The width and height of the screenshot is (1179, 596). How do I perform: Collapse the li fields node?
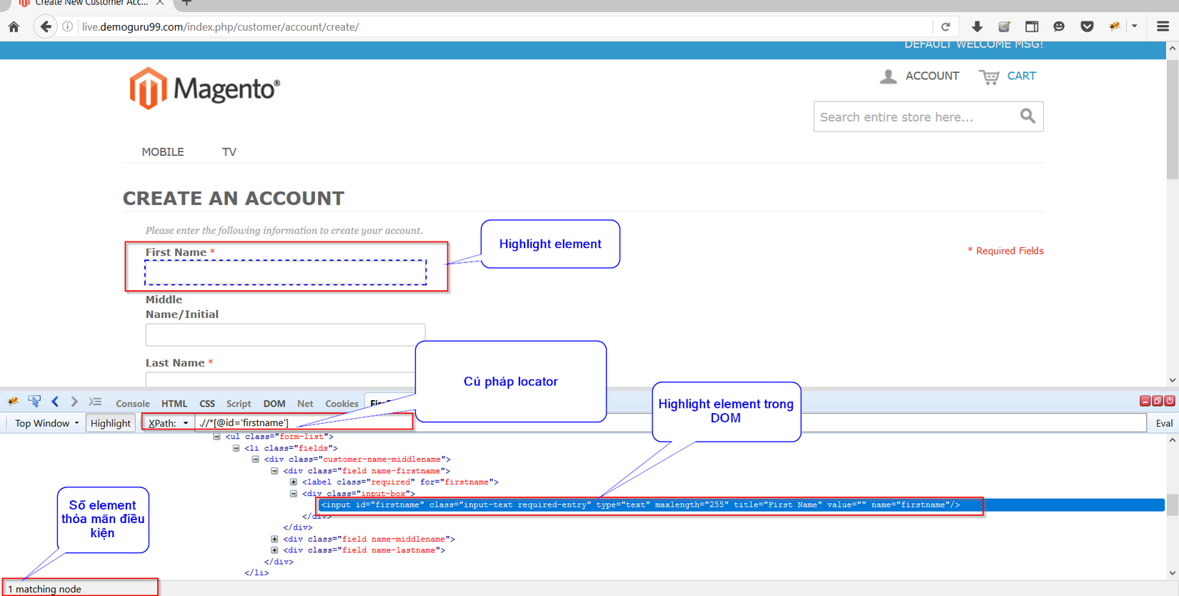tap(236, 448)
